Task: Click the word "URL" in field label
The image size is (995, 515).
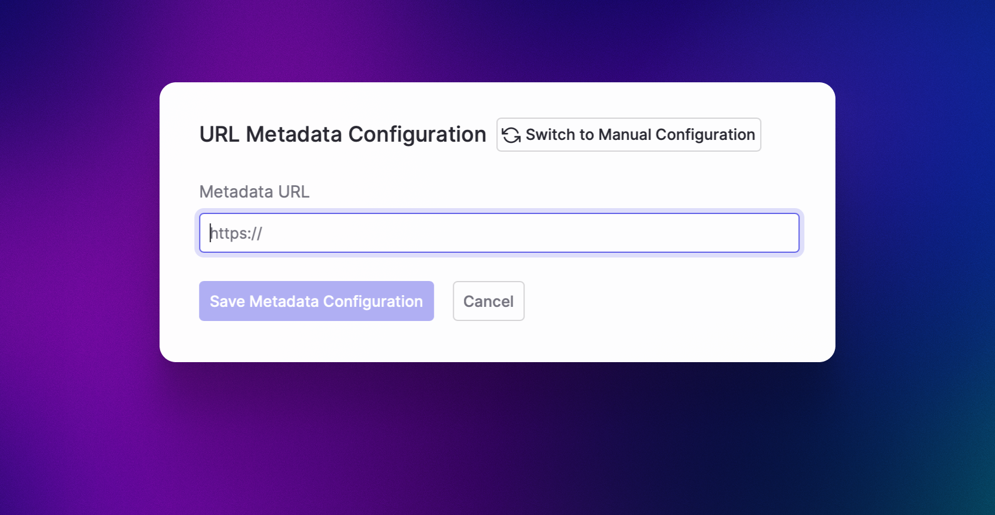Action: 294,192
